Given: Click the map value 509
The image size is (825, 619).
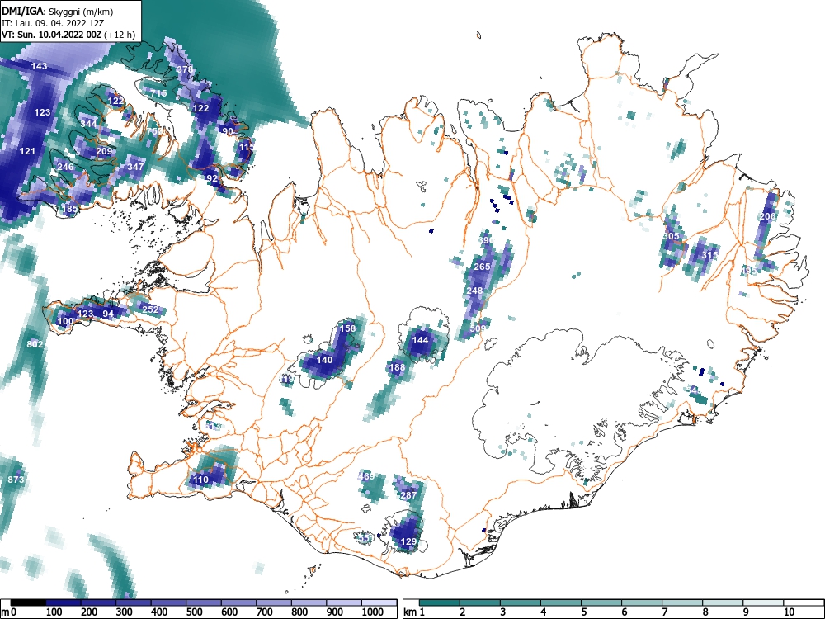Looking at the screenshot, I should (x=478, y=328).
